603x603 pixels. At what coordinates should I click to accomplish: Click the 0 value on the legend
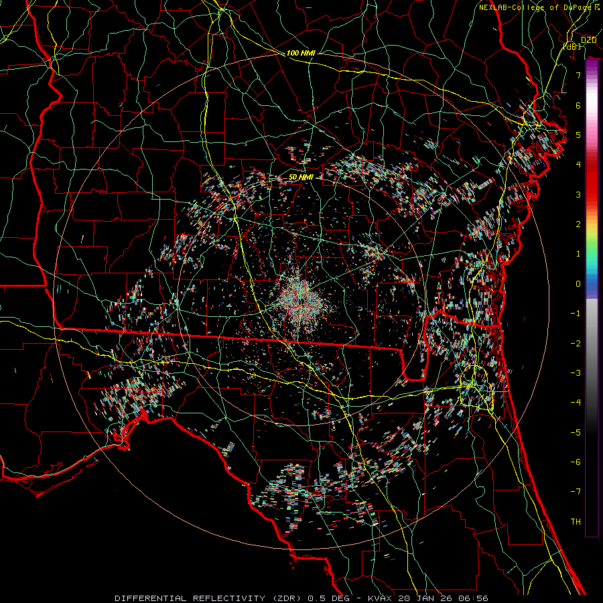578,283
